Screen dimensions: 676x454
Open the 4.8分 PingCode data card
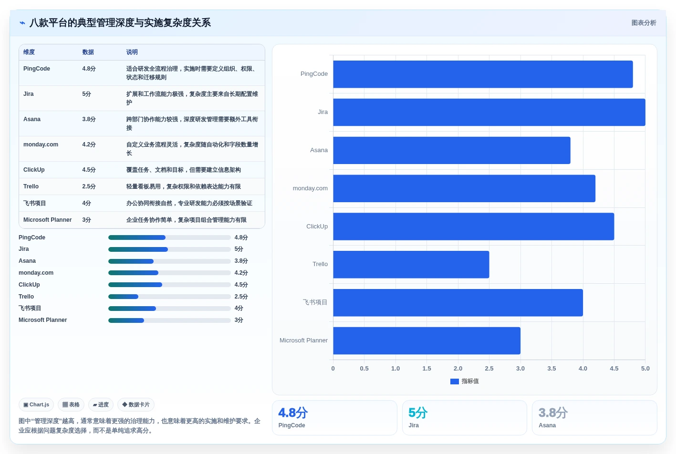point(334,418)
